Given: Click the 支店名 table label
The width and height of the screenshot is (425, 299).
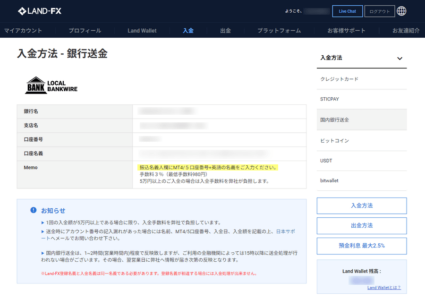Looking at the screenshot, I should [31, 126].
